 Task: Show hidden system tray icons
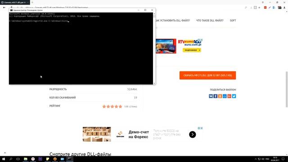256,159
